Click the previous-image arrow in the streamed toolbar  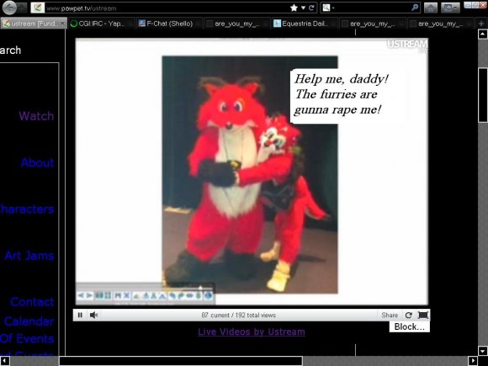click(x=81, y=295)
